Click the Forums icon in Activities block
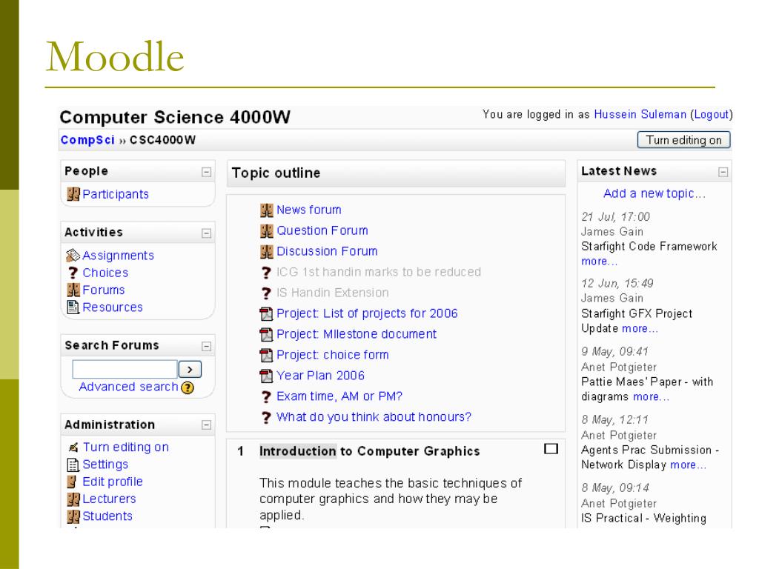 [73, 290]
